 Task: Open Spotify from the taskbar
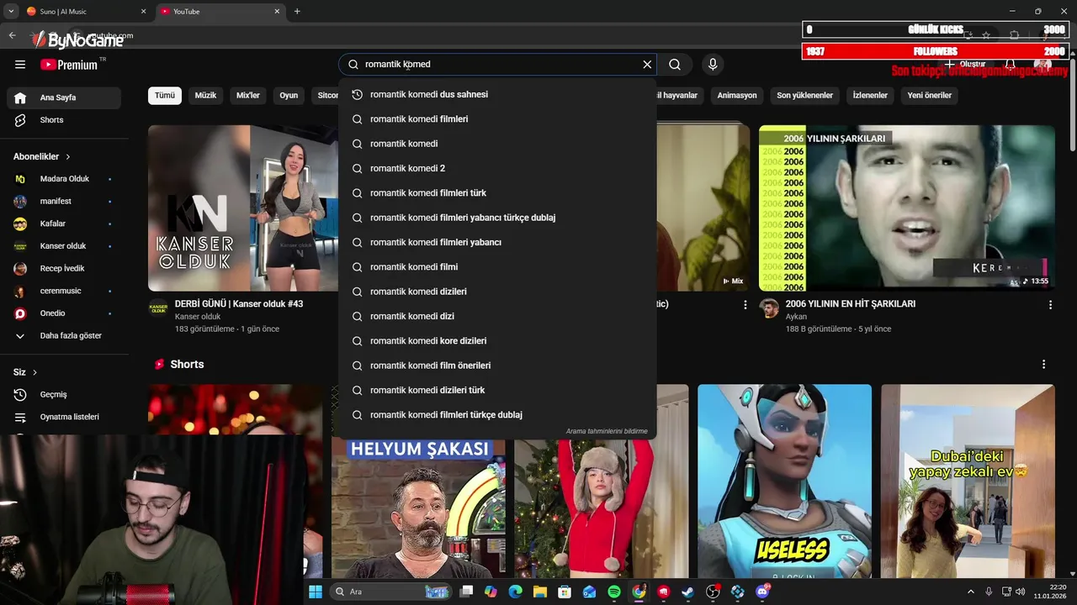tap(614, 592)
